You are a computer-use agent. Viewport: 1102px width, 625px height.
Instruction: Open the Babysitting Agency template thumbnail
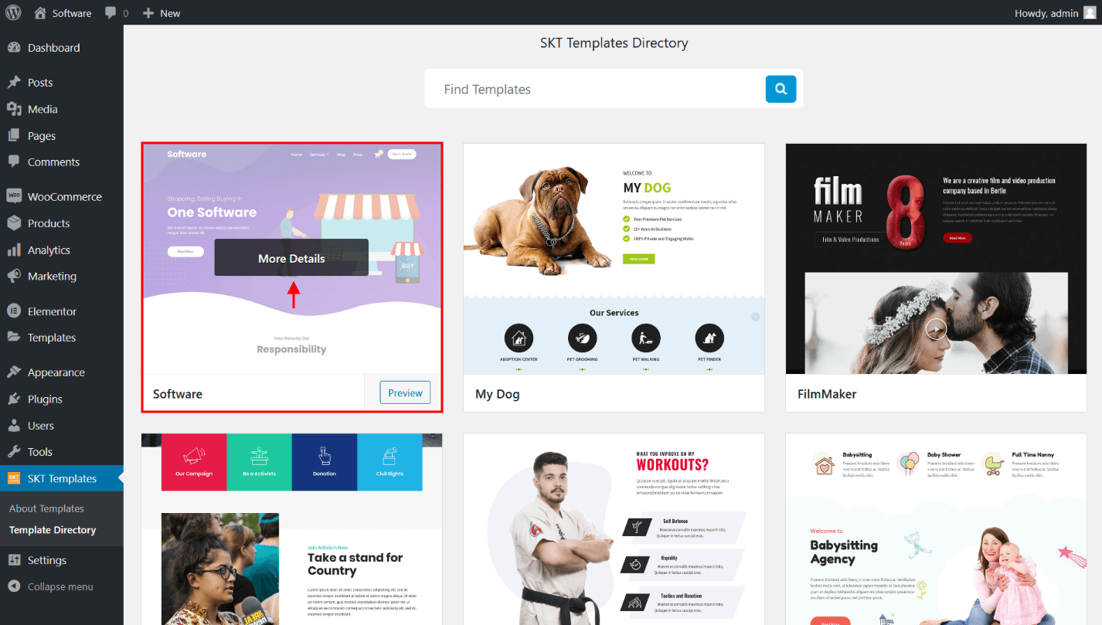[936, 529]
